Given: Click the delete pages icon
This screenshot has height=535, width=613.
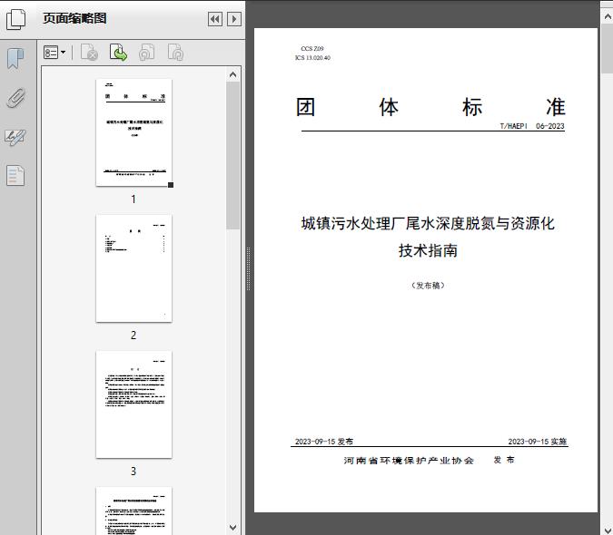Looking at the screenshot, I should pos(89,53).
